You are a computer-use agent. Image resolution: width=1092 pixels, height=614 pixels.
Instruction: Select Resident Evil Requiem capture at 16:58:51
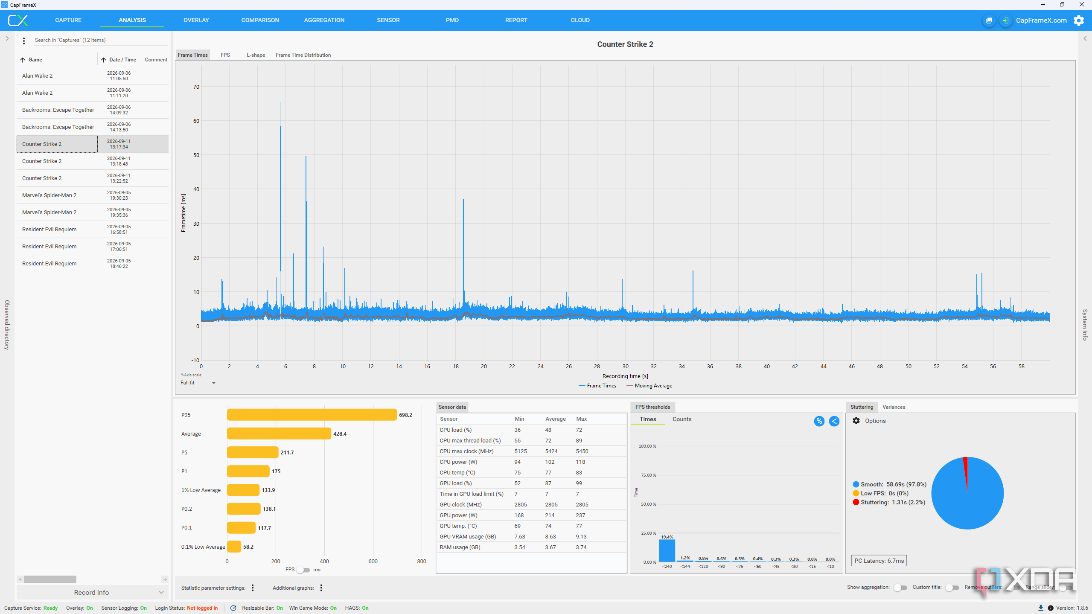pyautogui.click(x=92, y=230)
